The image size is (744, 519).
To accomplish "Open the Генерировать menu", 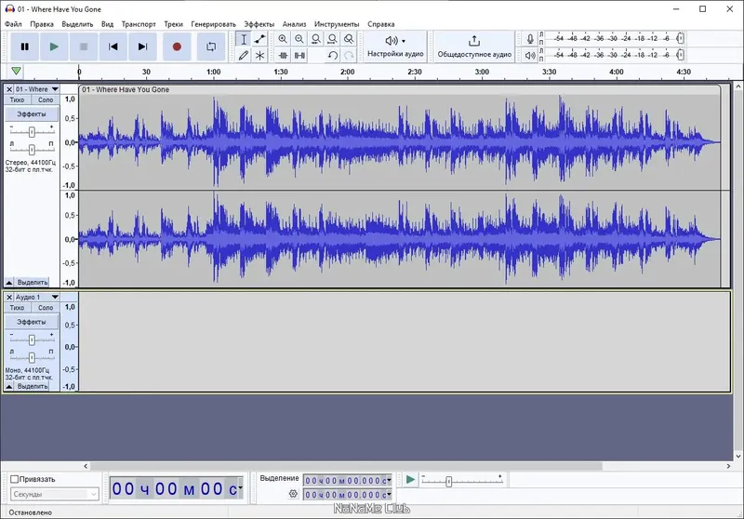I will point(214,24).
